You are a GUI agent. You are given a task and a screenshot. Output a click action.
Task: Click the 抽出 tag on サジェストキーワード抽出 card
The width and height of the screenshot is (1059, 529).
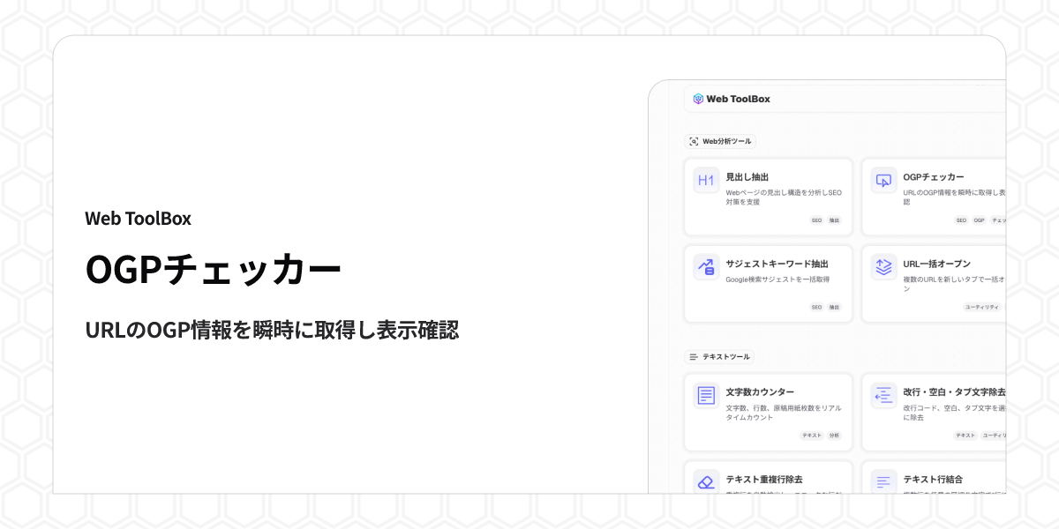coord(834,307)
